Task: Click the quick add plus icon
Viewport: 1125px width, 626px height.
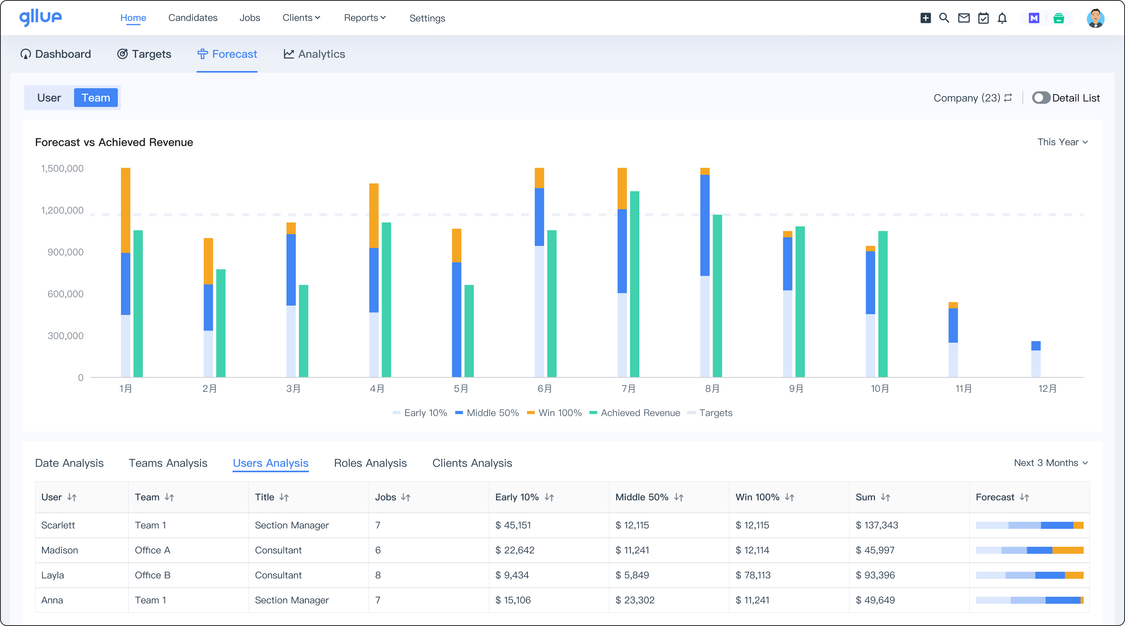Action: pyautogui.click(x=926, y=18)
